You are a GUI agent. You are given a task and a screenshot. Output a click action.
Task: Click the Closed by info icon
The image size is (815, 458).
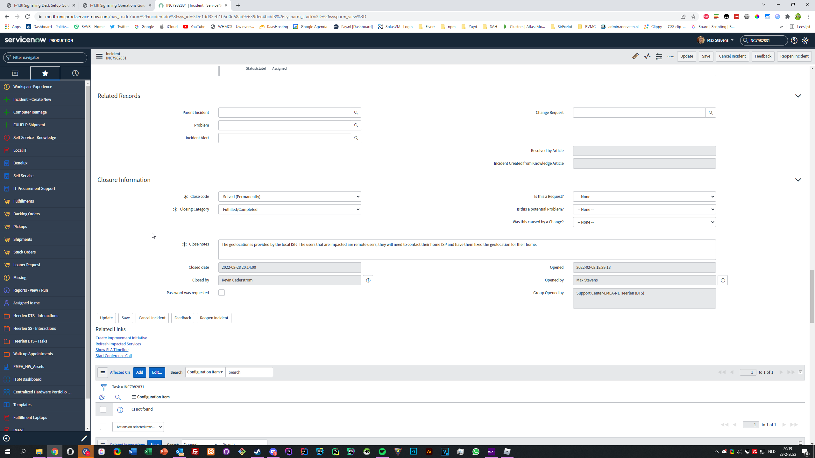[x=368, y=280]
